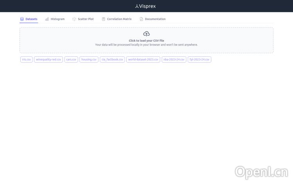Screen dimensions: 293x182
Task: Click the bar chart icon beside Histogram
Action: point(47,19)
